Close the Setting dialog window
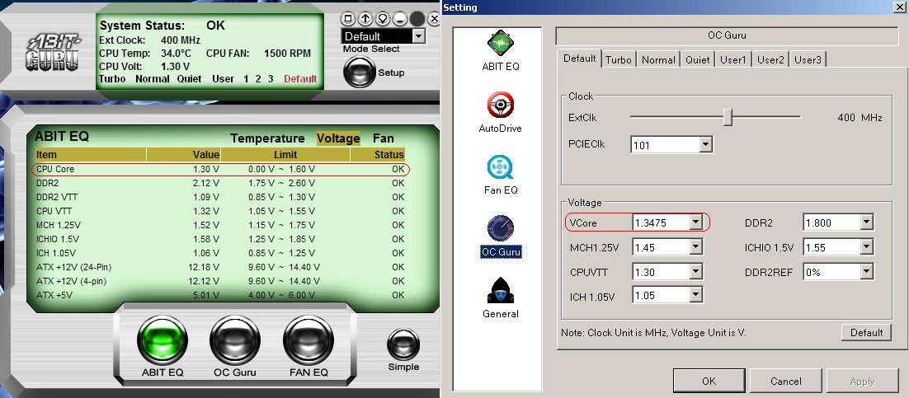909x398 pixels. [900, 7]
